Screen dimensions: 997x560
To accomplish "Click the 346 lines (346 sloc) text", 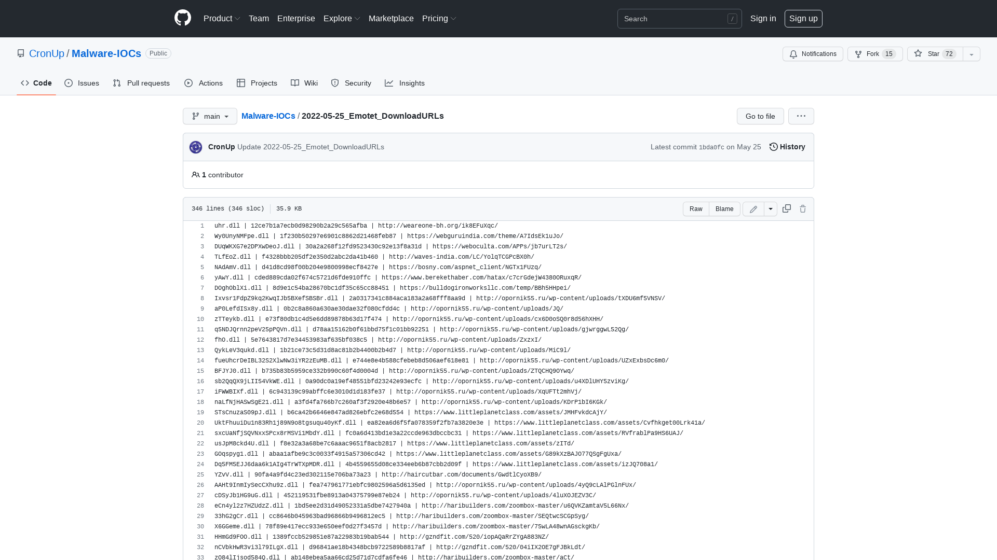I will tap(228, 208).
